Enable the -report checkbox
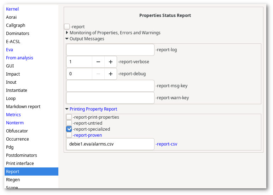Viewport: 273px width, 195px height. coord(67,26)
